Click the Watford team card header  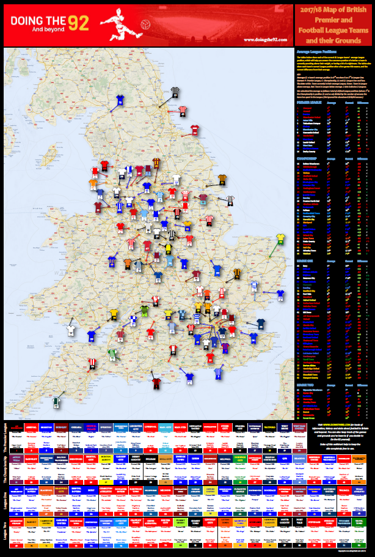(269, 427)
